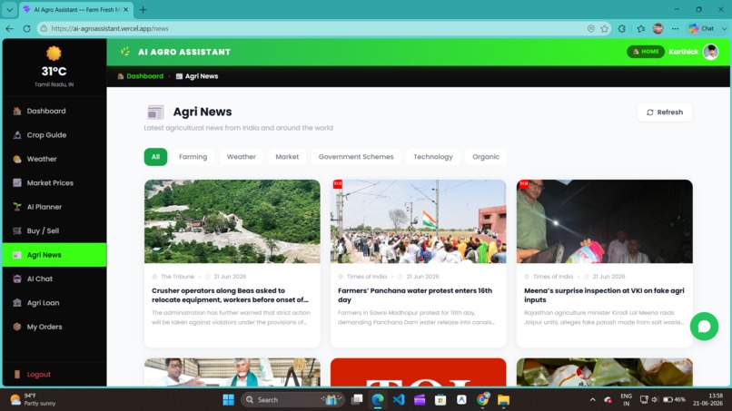Image resolution: width=732 pixels, height=411 pixels.
Task: Select the Farming filter chip
Action: point(193,157)
